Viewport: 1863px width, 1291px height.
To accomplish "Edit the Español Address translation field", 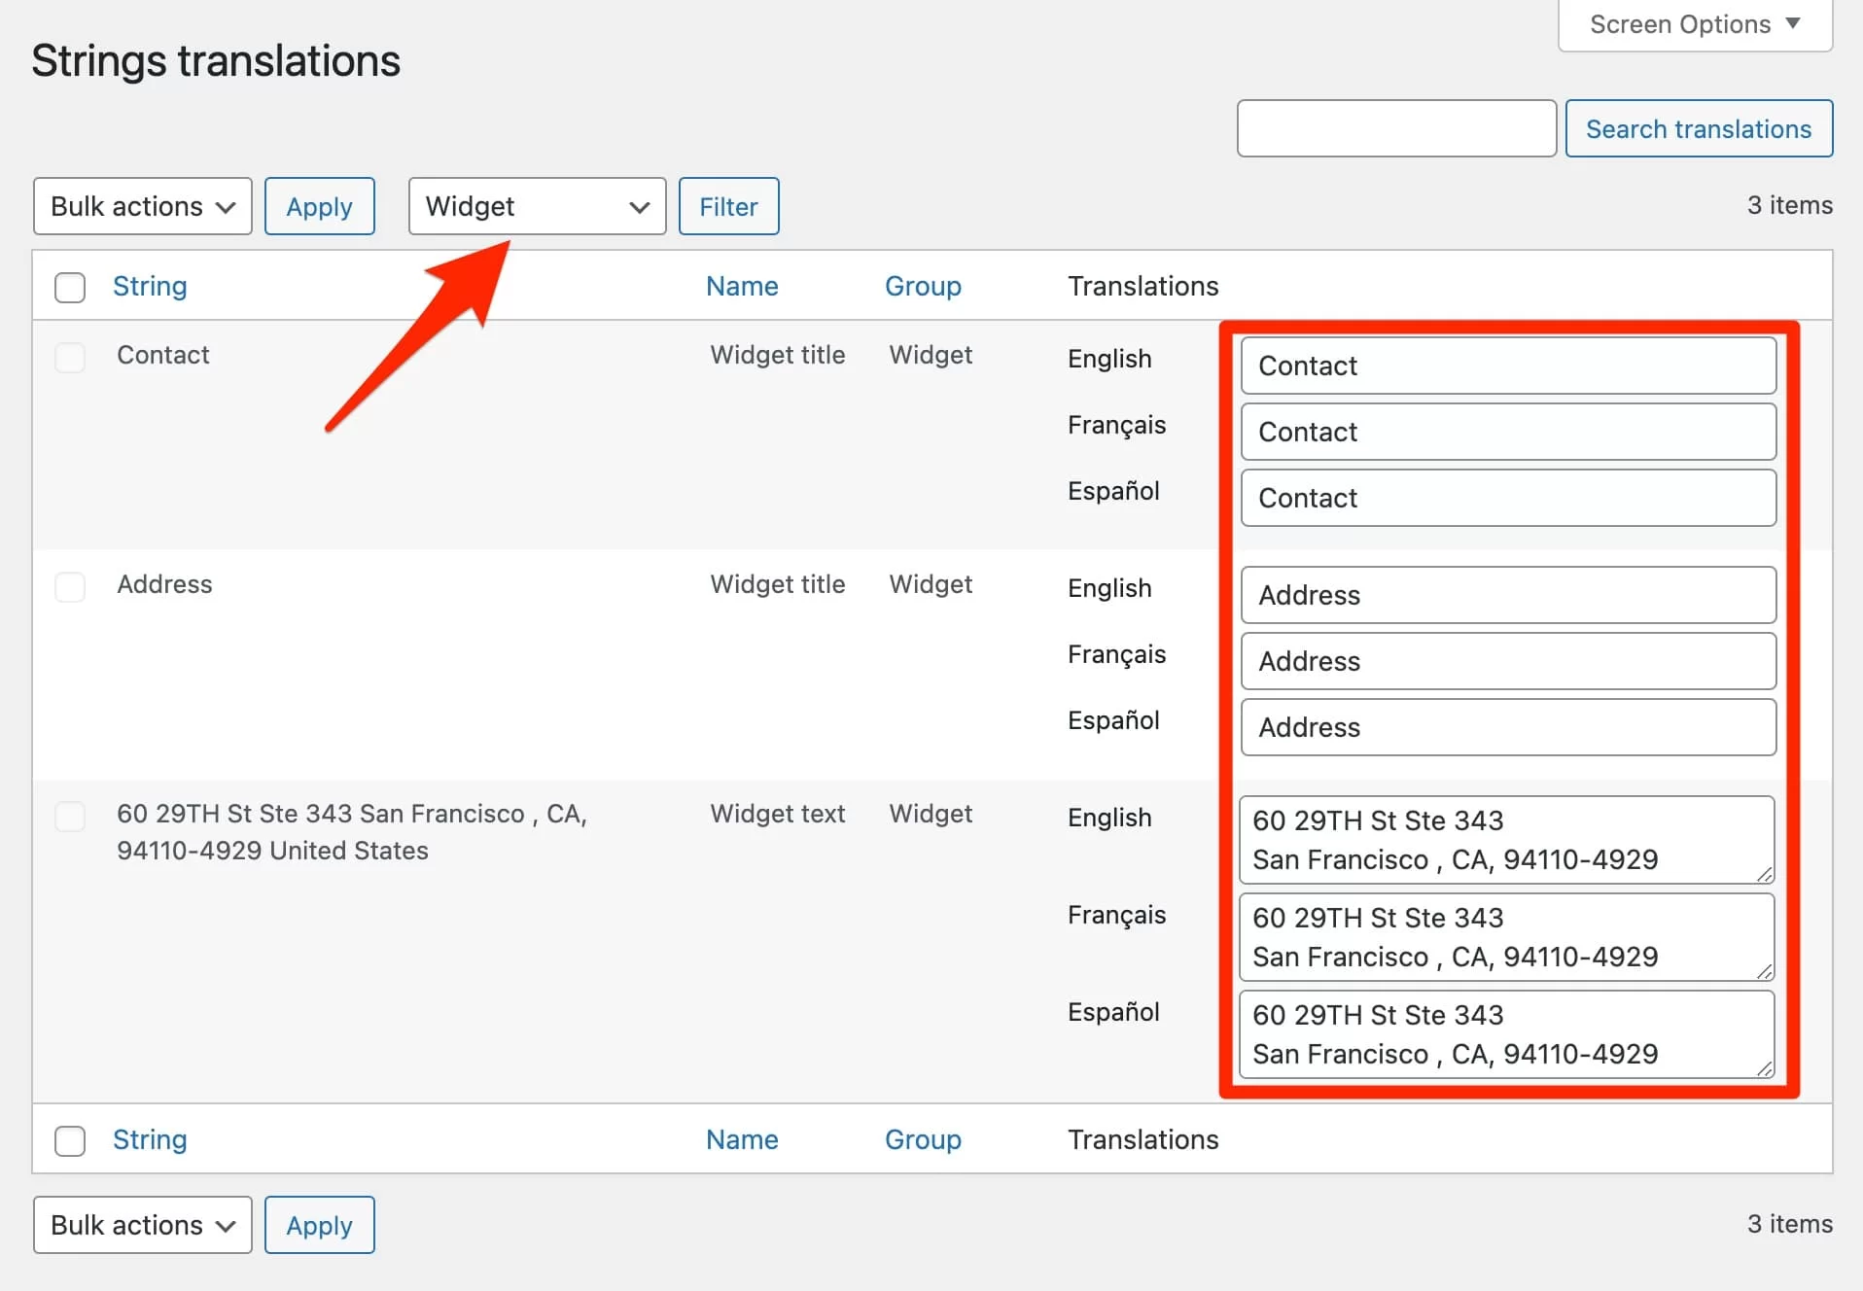I will pos(1507,727).
